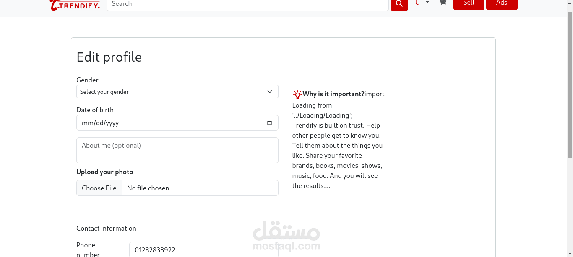
Task: Click the Trendify logo
Action: coord(75,5)
